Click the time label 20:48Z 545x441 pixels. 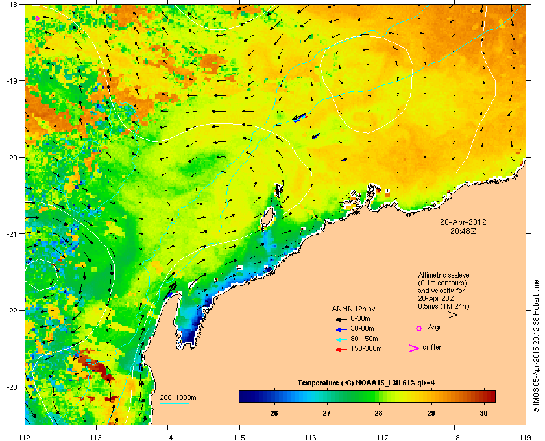pos(463,231)
